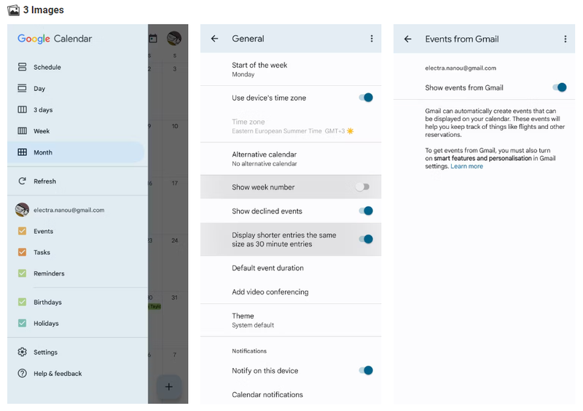Turn off Notify on this device switch
The image size is (583, 411).
click(x=366, y=370)
